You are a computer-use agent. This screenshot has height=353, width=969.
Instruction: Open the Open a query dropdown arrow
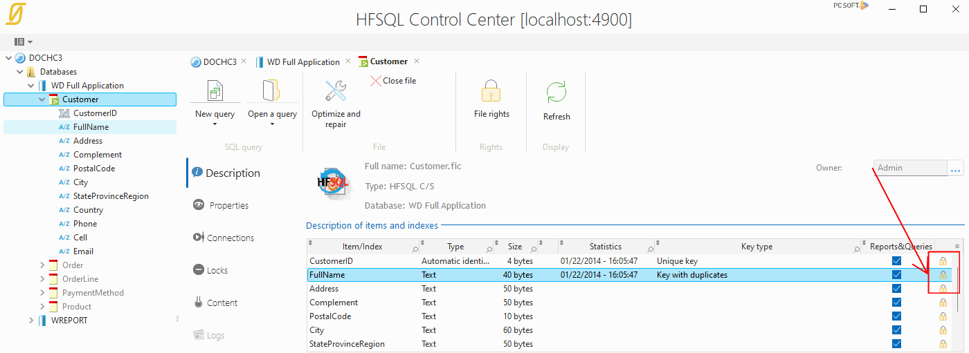tap(272, 125)
